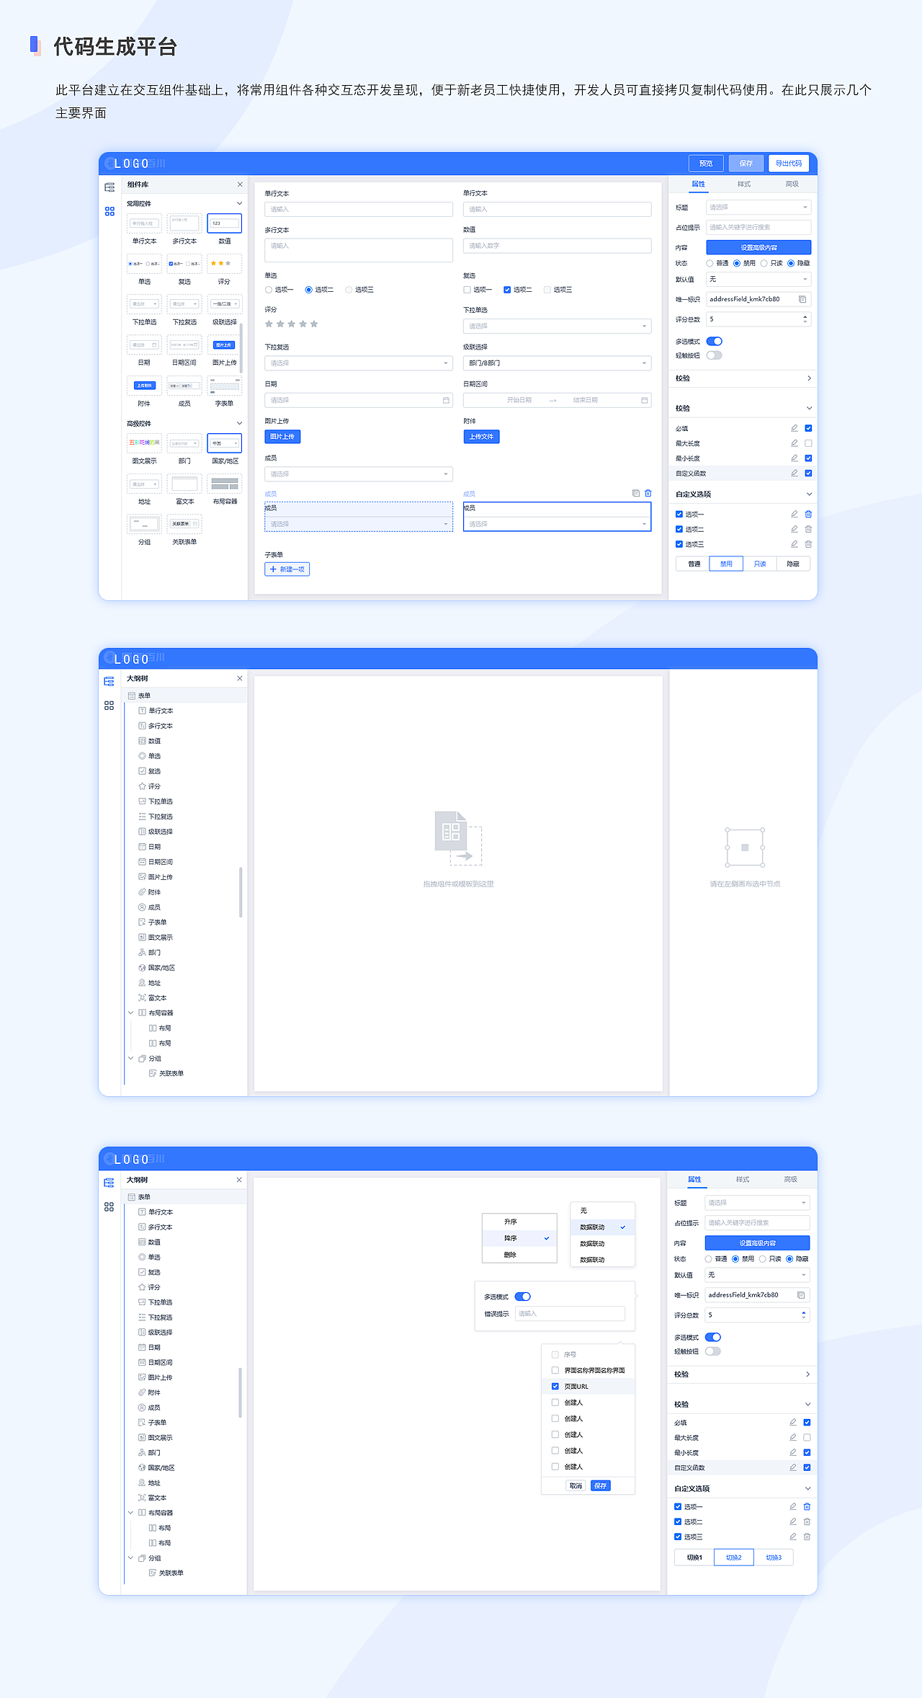922x1698 pixels.
Task: Collapse 常用控件 section chevron
Action: 240,203
